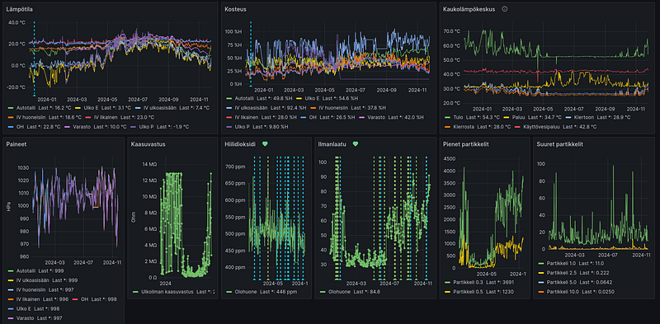
Task: Click the annotation marker under Kosteus chart
Action: click(251, 86)
